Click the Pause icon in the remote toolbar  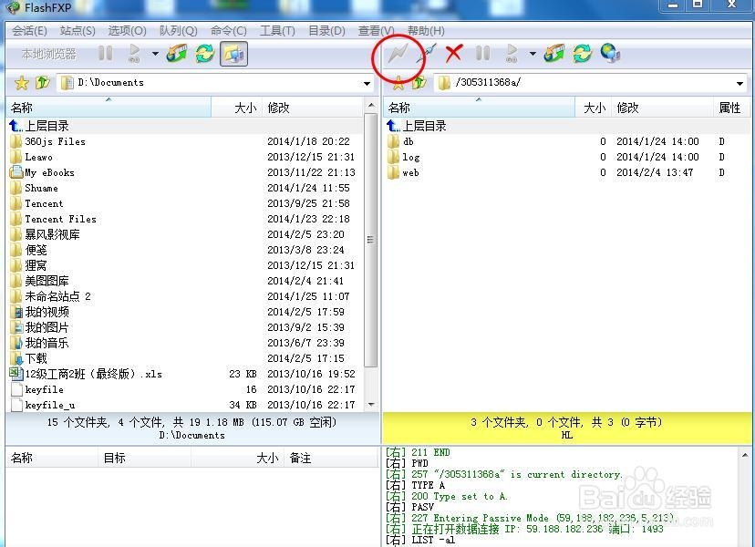tap(482, 54)
